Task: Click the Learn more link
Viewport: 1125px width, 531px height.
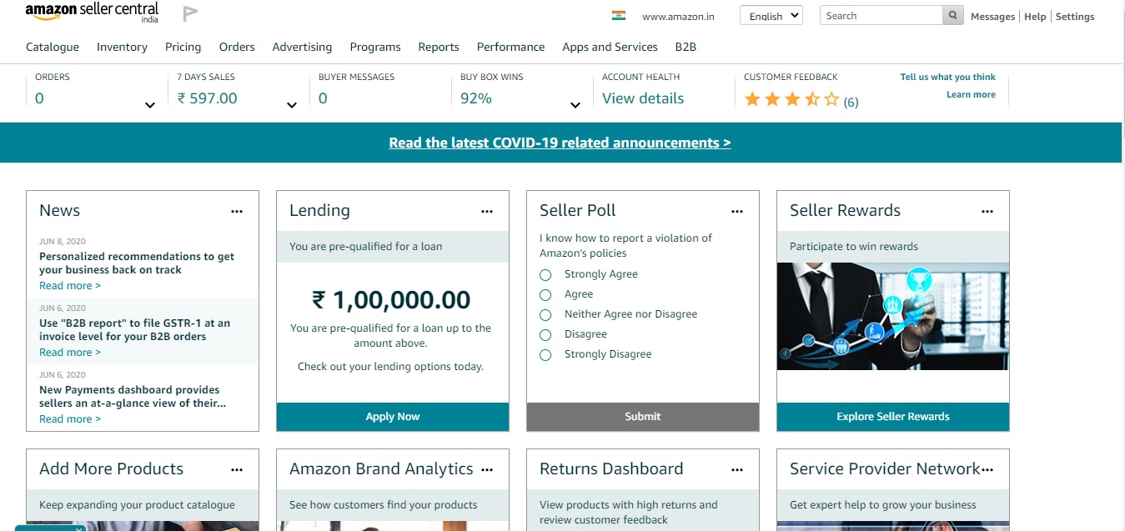Action: click(x=971, y=95)
